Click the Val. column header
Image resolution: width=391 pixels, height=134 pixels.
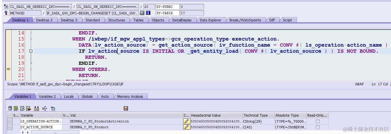click(126, 115)
